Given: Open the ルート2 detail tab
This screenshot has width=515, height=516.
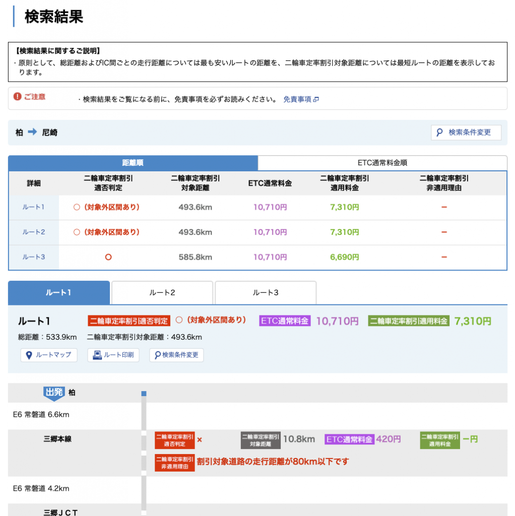Looking at the screenshot, I should tap(162, 293).
